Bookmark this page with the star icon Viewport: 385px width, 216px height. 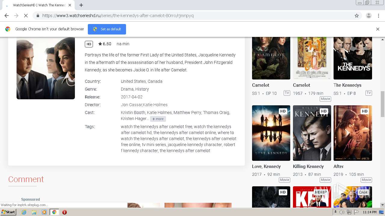pos(357,16)
